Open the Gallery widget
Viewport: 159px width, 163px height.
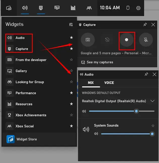(x=39, y=71)
